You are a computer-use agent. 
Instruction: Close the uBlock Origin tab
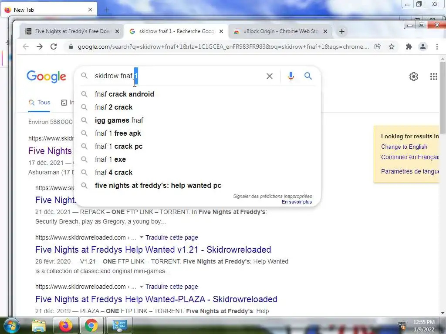[325, 31]
